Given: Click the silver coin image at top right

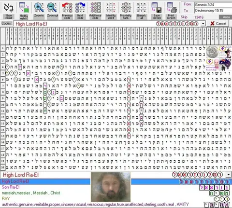Looking at the screenshot, I should (x=212, y=52).
